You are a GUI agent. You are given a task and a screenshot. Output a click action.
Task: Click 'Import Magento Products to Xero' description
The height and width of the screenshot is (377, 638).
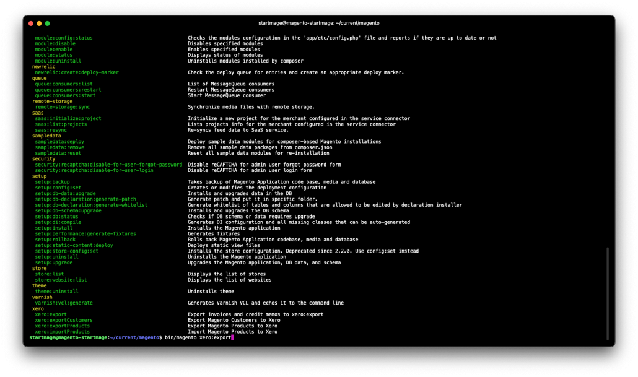click(x=232, y=332)
